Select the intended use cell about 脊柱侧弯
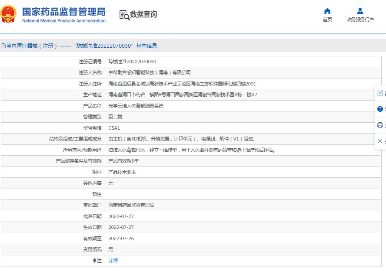Image resolution: width=386 pixels, height=271 pixels. pos(243,150)
